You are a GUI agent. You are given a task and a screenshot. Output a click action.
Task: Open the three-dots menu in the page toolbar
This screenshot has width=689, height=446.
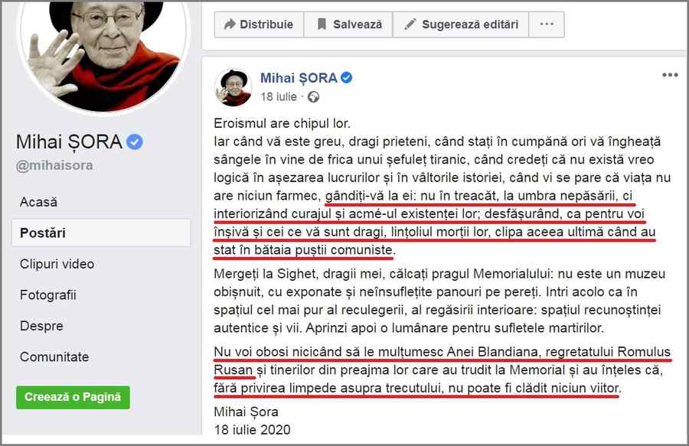click(x=547, y=24)
